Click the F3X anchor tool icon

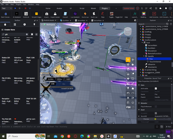[x=128, y=74]
